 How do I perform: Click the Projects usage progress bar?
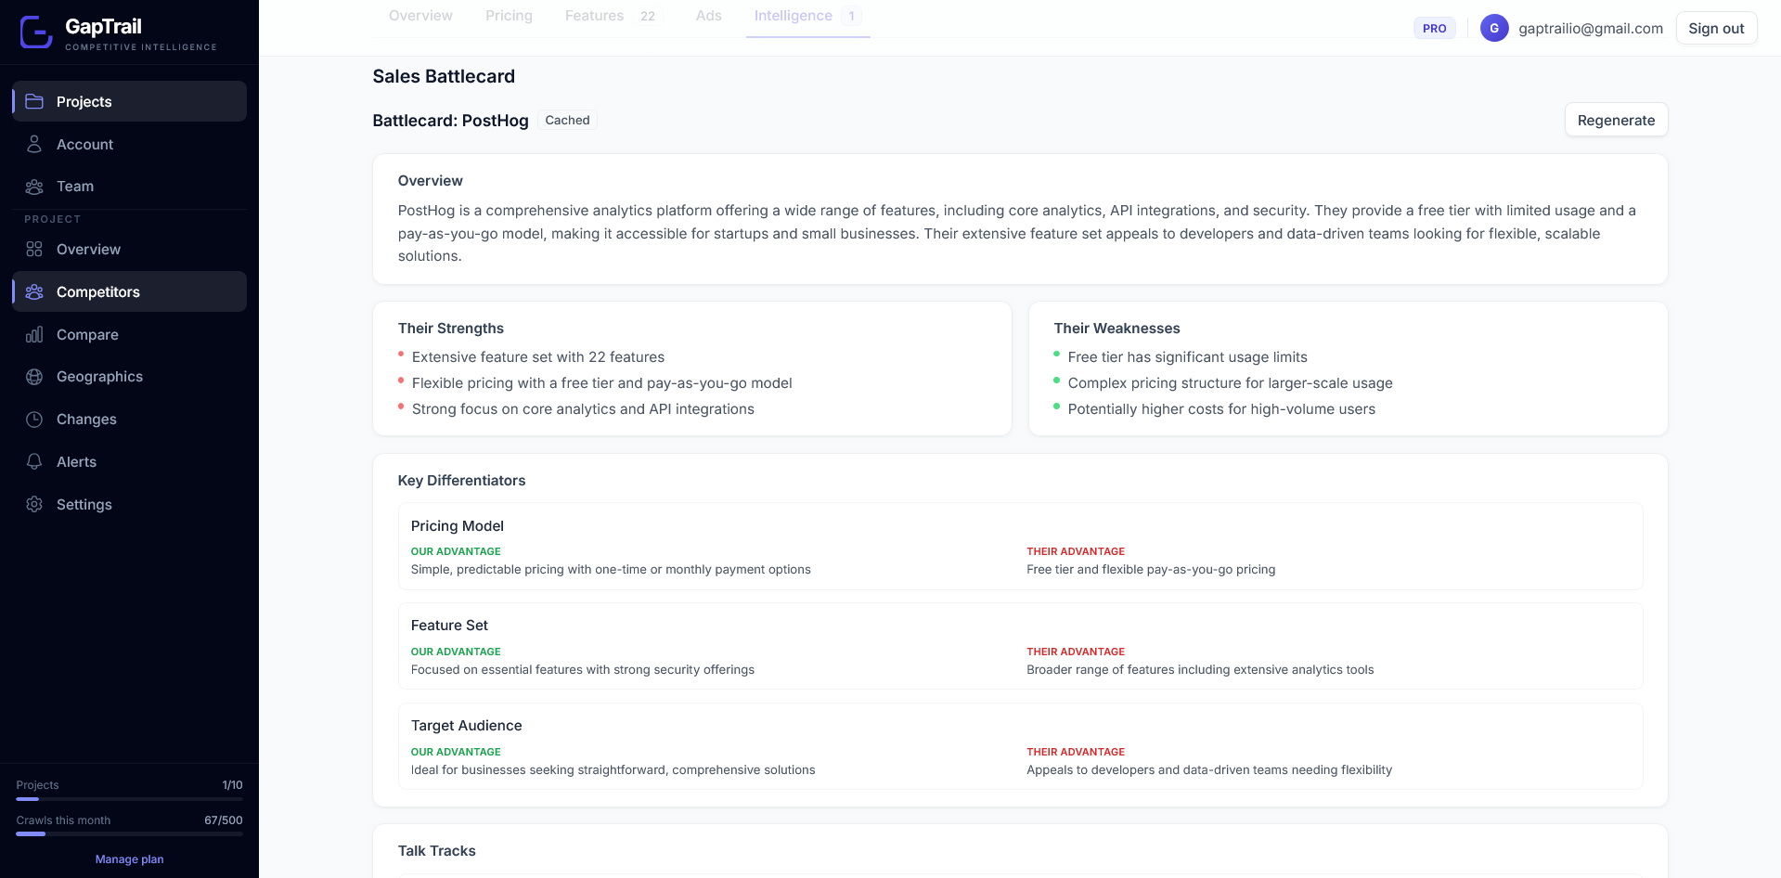pyautogui.click(x=129, y=799)
